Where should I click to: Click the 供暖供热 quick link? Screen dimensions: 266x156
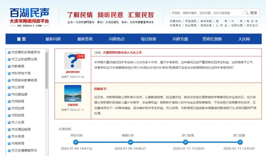pyautogui.click(x=175, y=21)
